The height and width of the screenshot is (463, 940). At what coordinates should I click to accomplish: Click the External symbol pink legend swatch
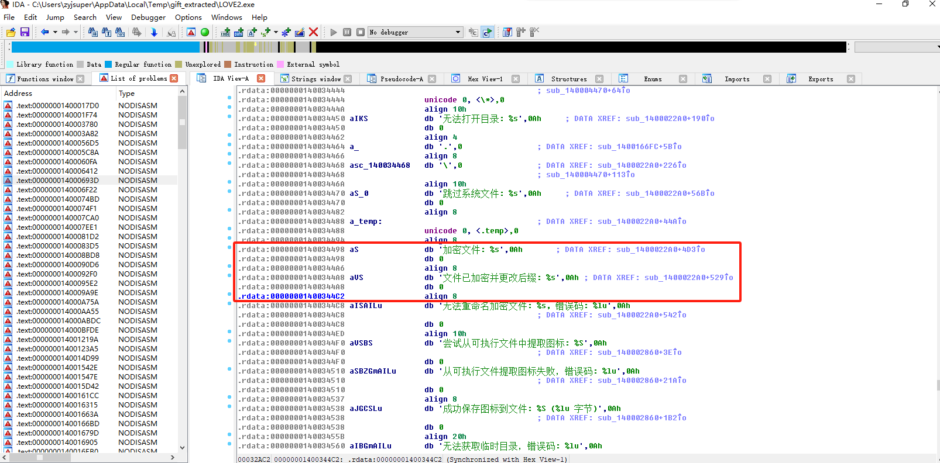click(x=280, y=64)
